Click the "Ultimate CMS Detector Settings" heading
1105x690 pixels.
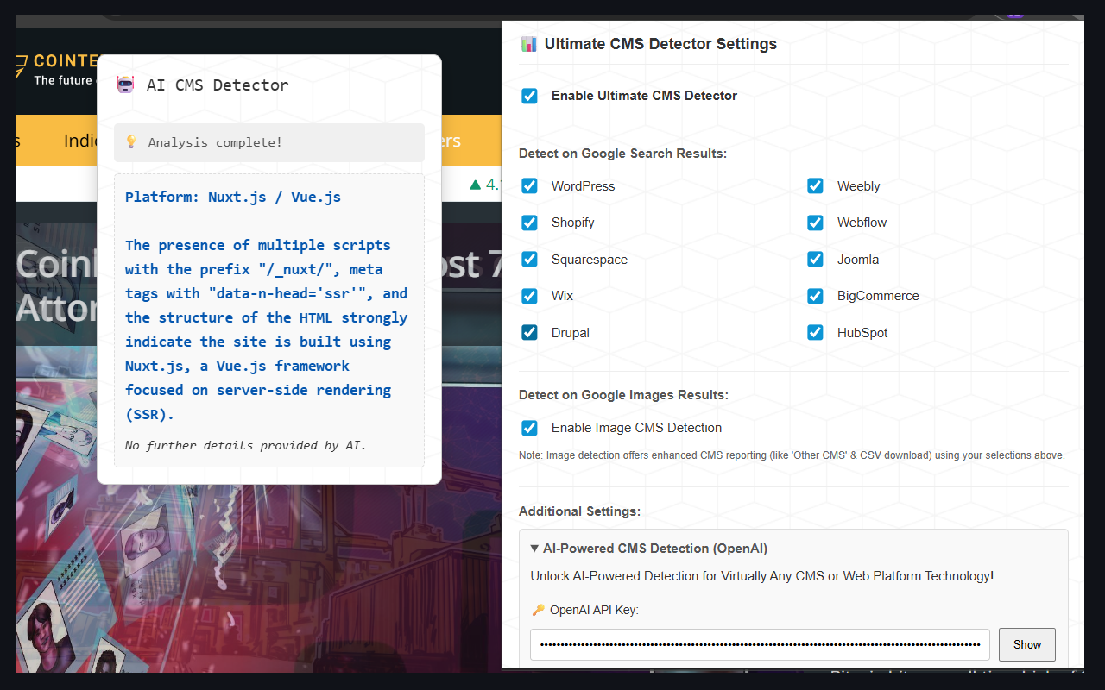tap(660, 44)
